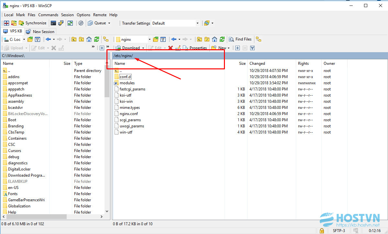
Task: Click the red remote Delete icon
Action: (x=171, y=48)
